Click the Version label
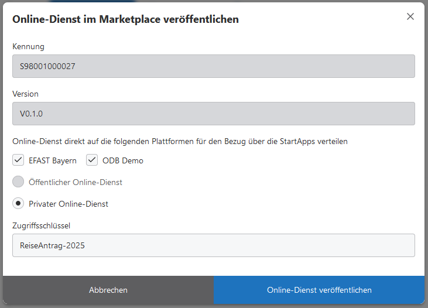This screenshot has width=428, height=308. pos(25,94)
